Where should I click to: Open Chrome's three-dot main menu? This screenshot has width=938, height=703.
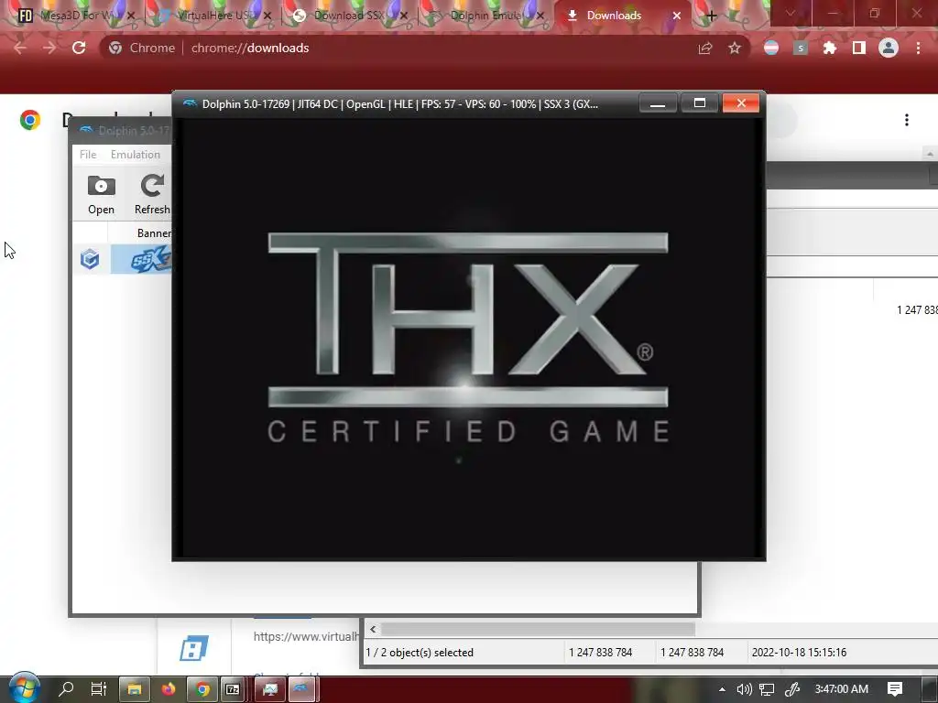[918, 48]
